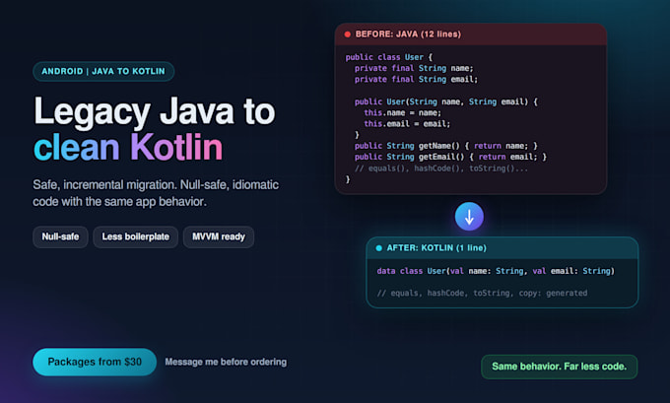Click the // equals(), hashCode(), toString()... comment
670x403 pixels.
point(441,168)
